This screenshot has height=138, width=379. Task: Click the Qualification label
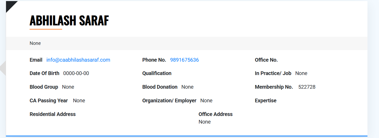[x=157, y=73]
